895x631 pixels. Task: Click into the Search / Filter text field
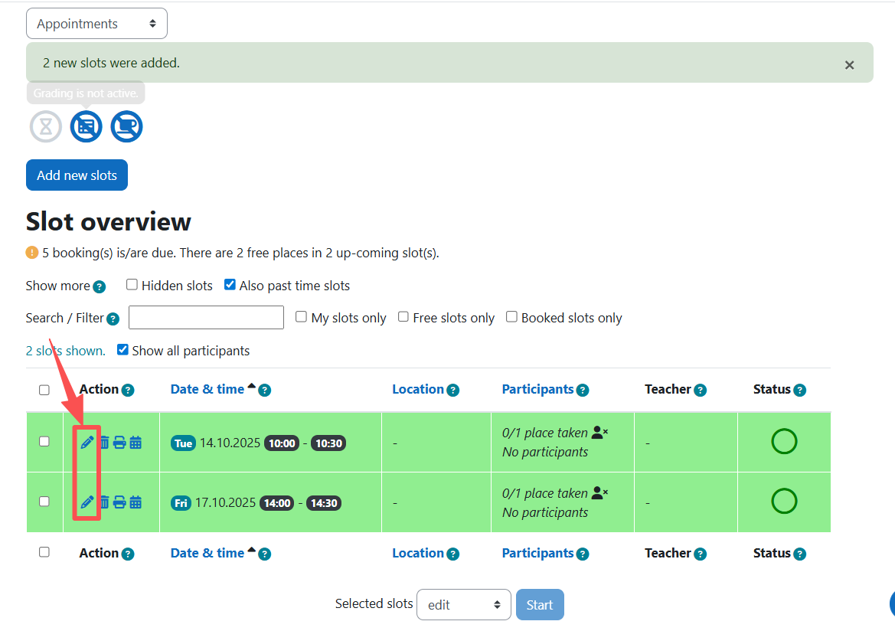(x=206, y=317)
